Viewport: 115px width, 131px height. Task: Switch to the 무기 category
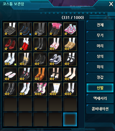(100, 35)
